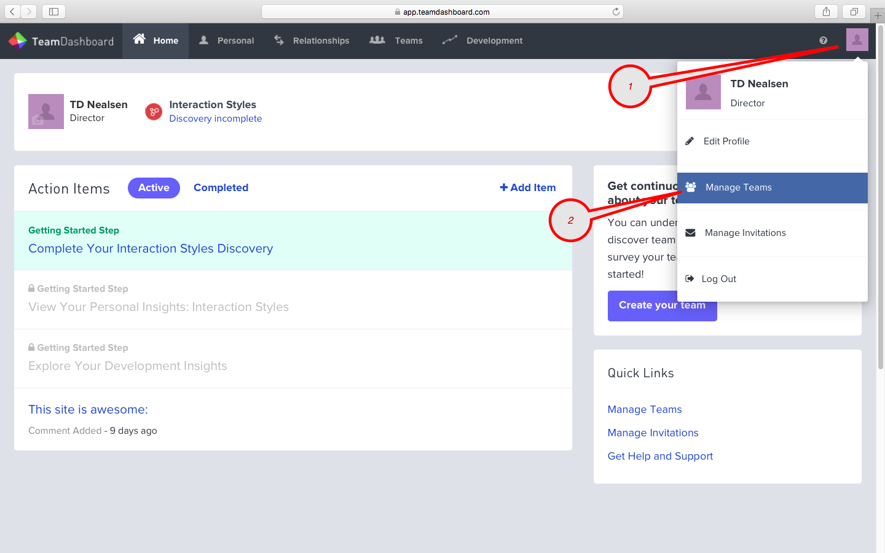The height and width of the screenshot is (553, 885).
Task: Open Manage Teams quick link
Action: pyautogui.click(x=645, y=409)
